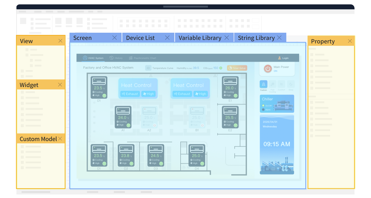Close the String Library tab
This screenshot has height=198, width=371.
(279, 38)
